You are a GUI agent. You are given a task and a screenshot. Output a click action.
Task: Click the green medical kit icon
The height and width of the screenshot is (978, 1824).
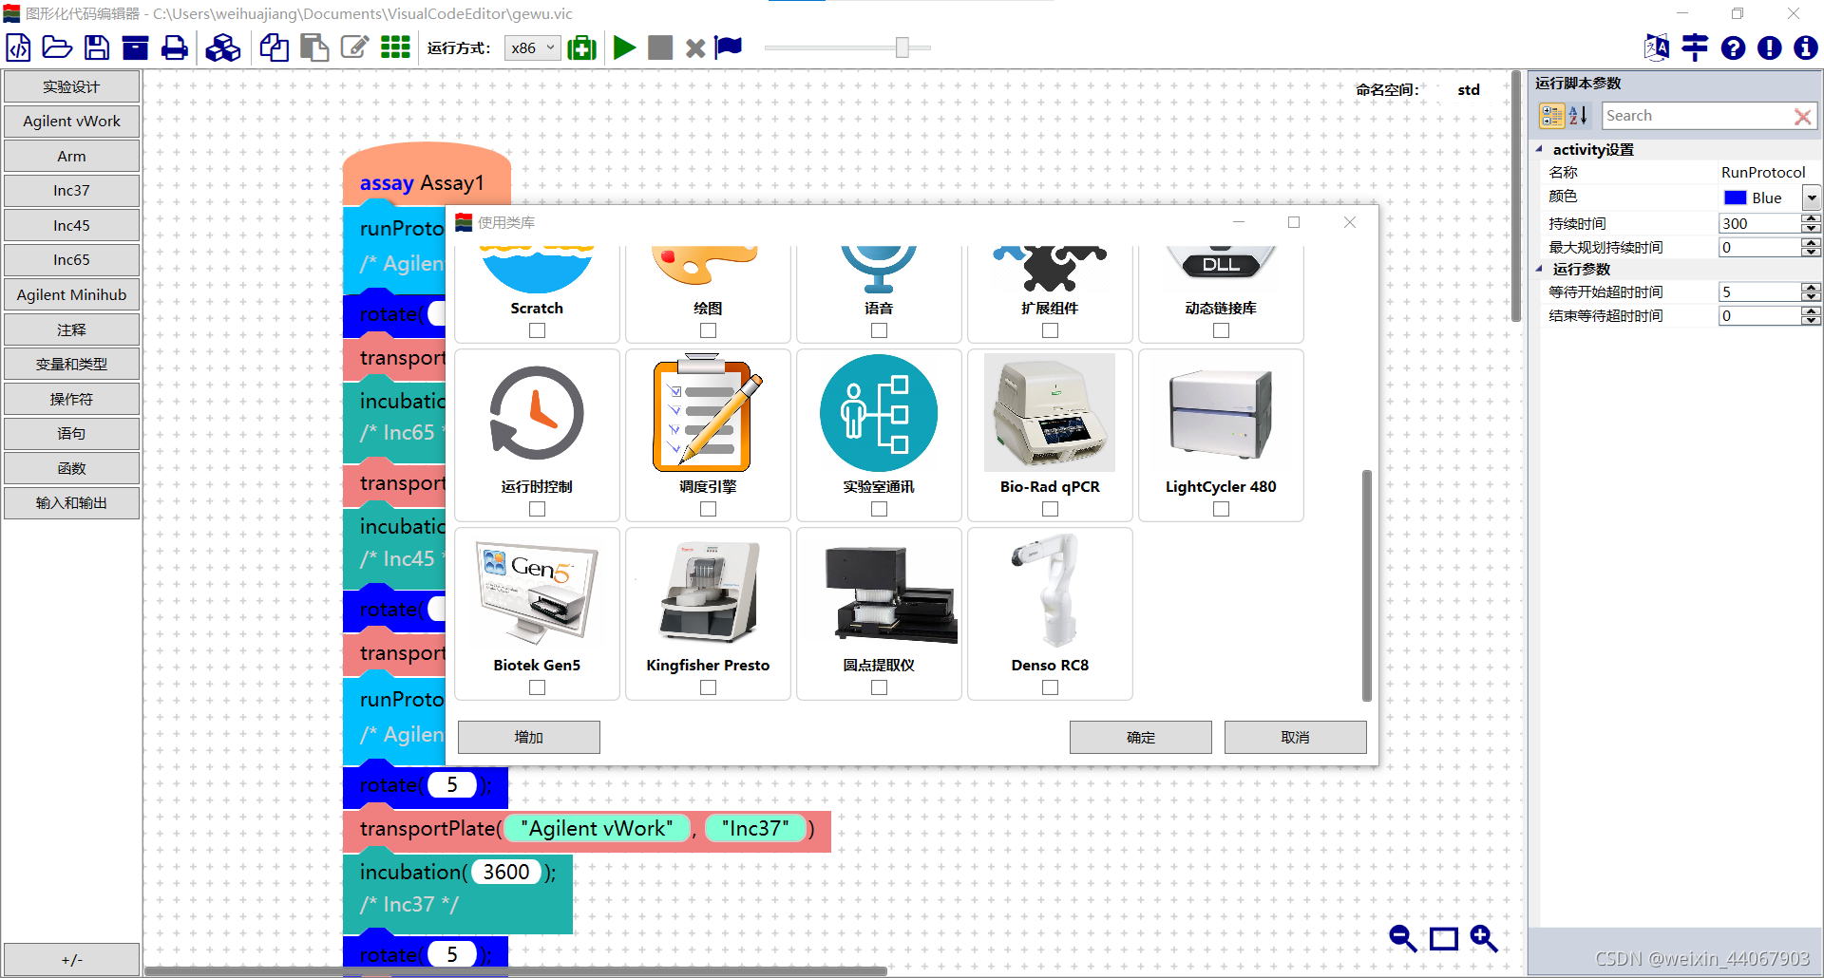coord(581,47)
